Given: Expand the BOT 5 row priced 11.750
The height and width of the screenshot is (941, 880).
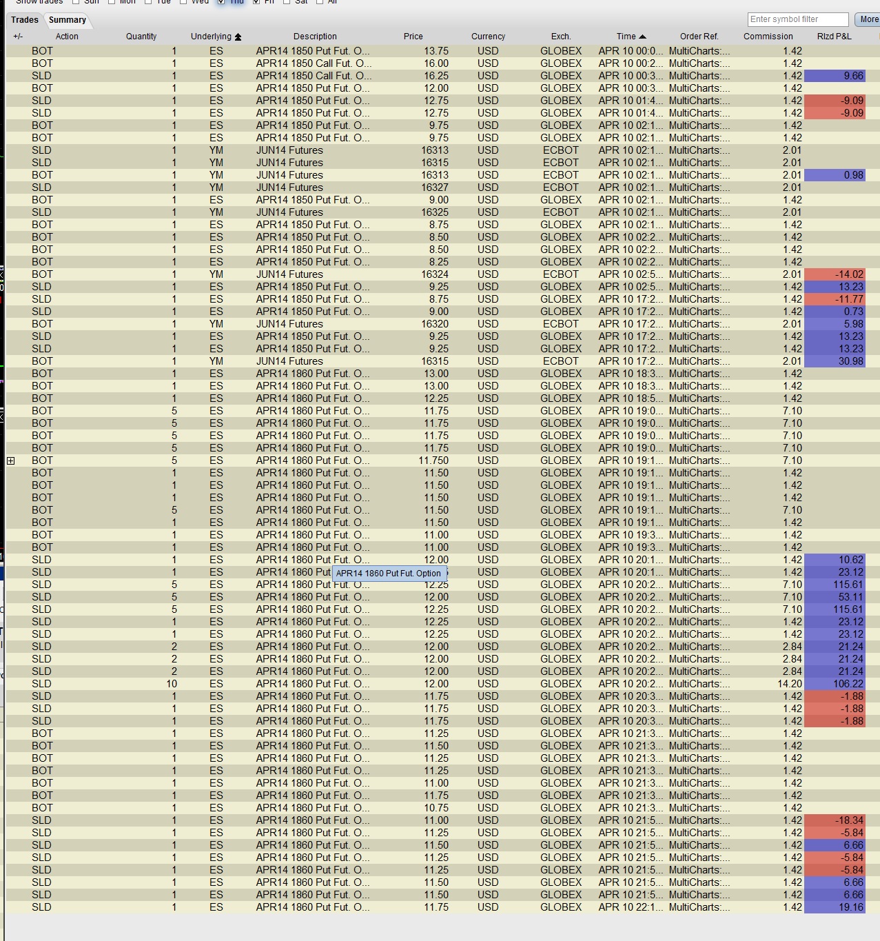Looking at the screenshot, I should [11, 461].
